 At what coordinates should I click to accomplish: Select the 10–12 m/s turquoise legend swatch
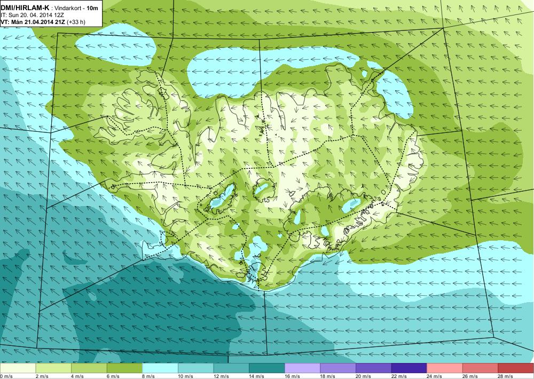click(195, 368)
